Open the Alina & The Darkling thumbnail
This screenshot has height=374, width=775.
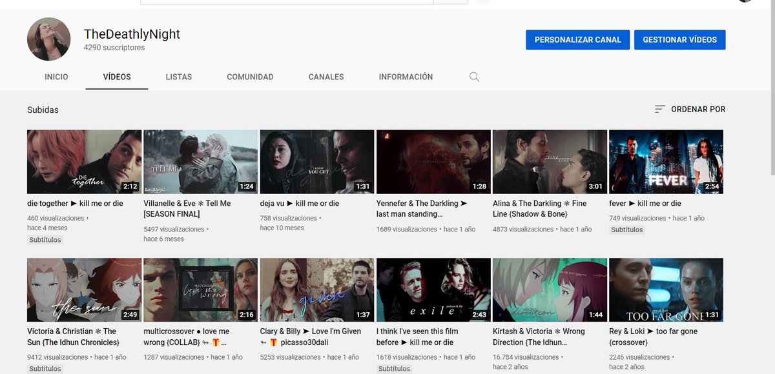tap(550, 162)
